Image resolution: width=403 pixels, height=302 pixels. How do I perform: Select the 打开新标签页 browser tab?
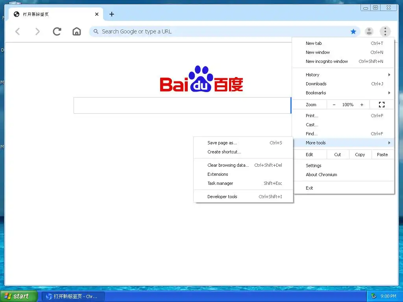(x=56, y=14)
